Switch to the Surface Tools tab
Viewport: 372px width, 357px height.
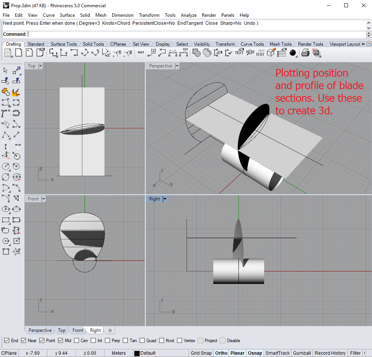(63, 44)
